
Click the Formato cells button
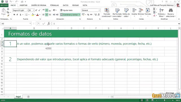(148, 12)
